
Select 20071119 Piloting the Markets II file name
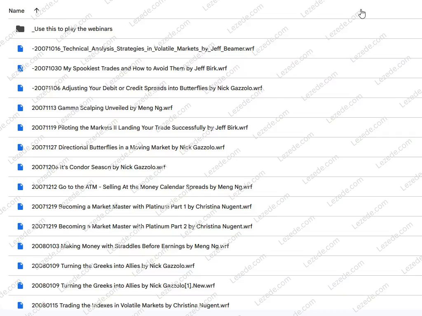[x=140, y=128]
